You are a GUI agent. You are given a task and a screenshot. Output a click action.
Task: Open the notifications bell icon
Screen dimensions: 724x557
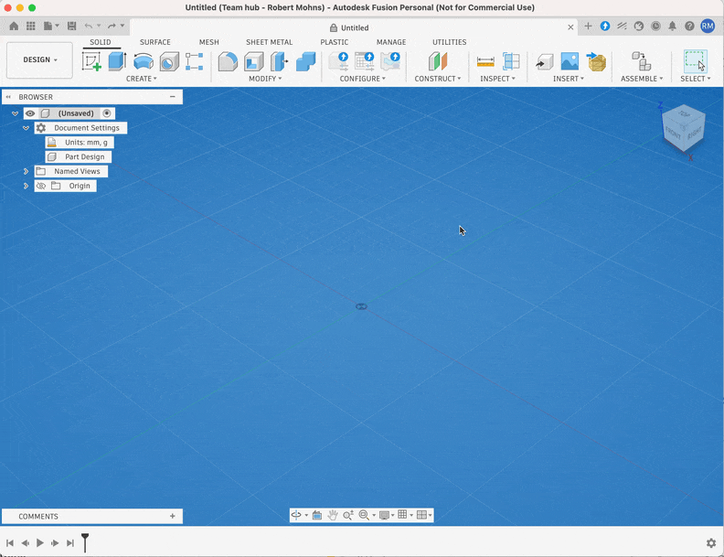tap(672, 26)
